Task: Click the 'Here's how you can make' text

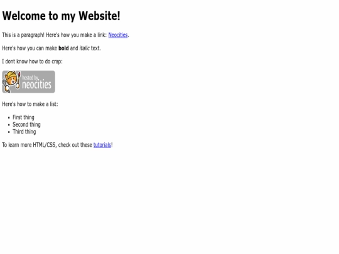Action: click(30, 48)
